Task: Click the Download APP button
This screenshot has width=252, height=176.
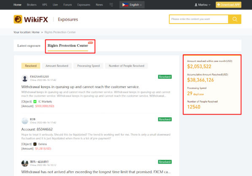Action: [x=228, y=5]
